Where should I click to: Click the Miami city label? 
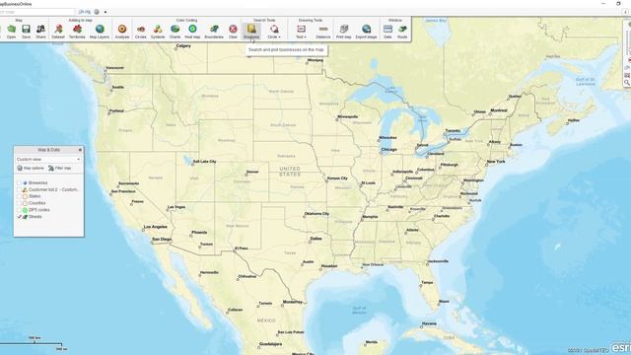[444, 302]
